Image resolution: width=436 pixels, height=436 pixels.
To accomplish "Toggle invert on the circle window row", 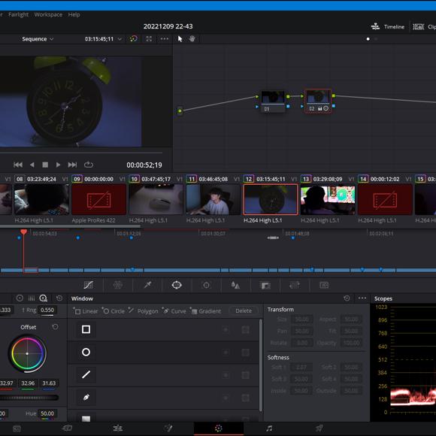I will coord(226,353).
